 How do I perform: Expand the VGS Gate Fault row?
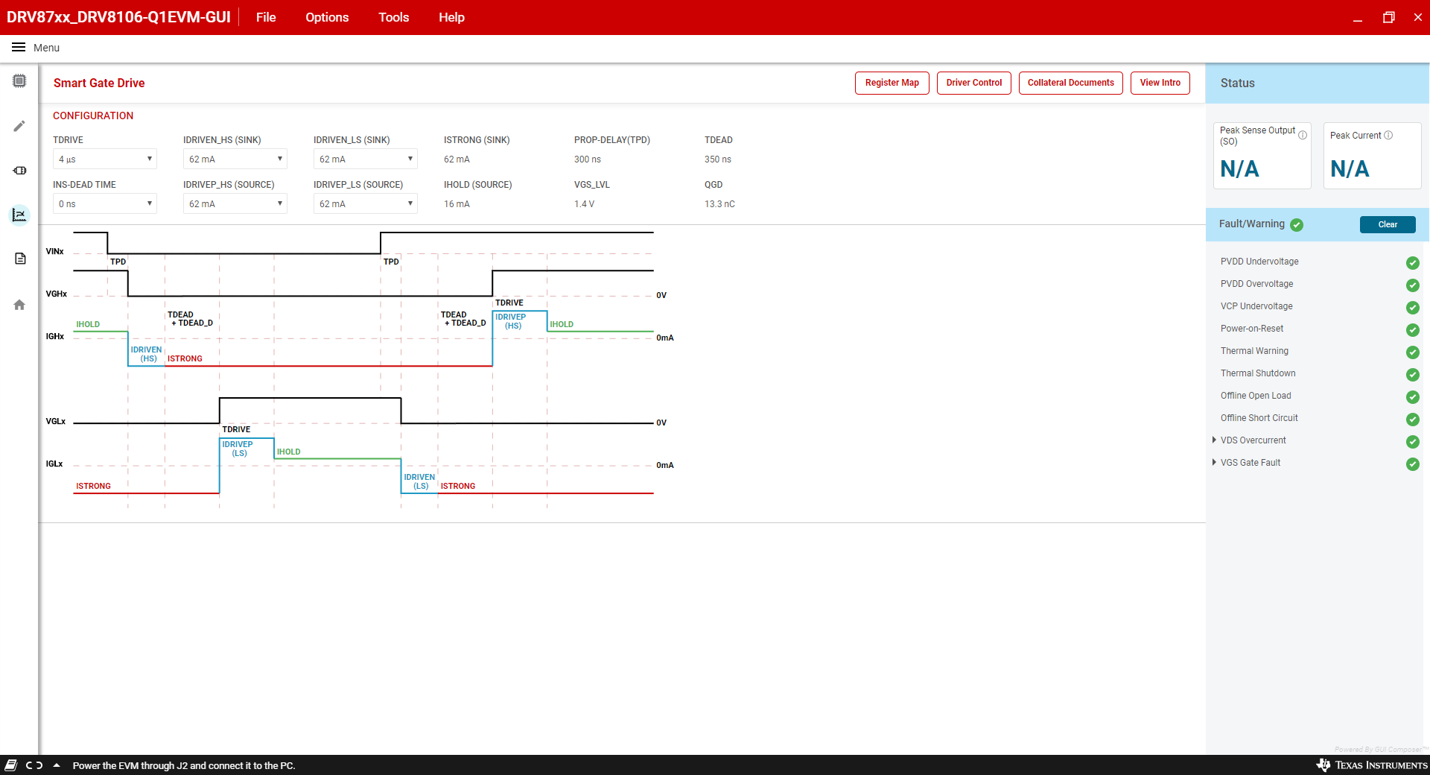click(x=1214, y=463)
